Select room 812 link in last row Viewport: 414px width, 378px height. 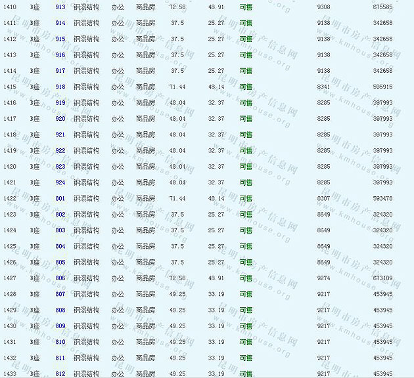[60, 374]
